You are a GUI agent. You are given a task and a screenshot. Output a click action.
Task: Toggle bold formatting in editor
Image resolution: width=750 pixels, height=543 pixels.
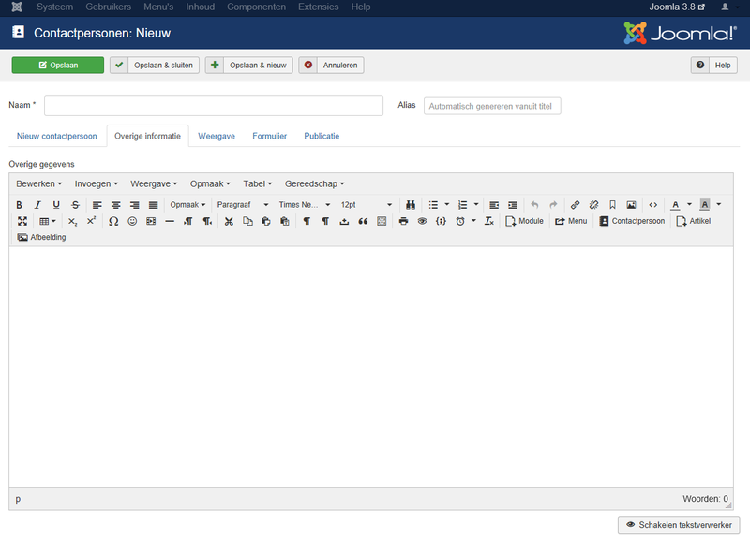point(19,205)
